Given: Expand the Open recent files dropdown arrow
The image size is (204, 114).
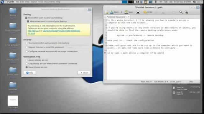Looking at the screenshot, I should click(122, 12).
